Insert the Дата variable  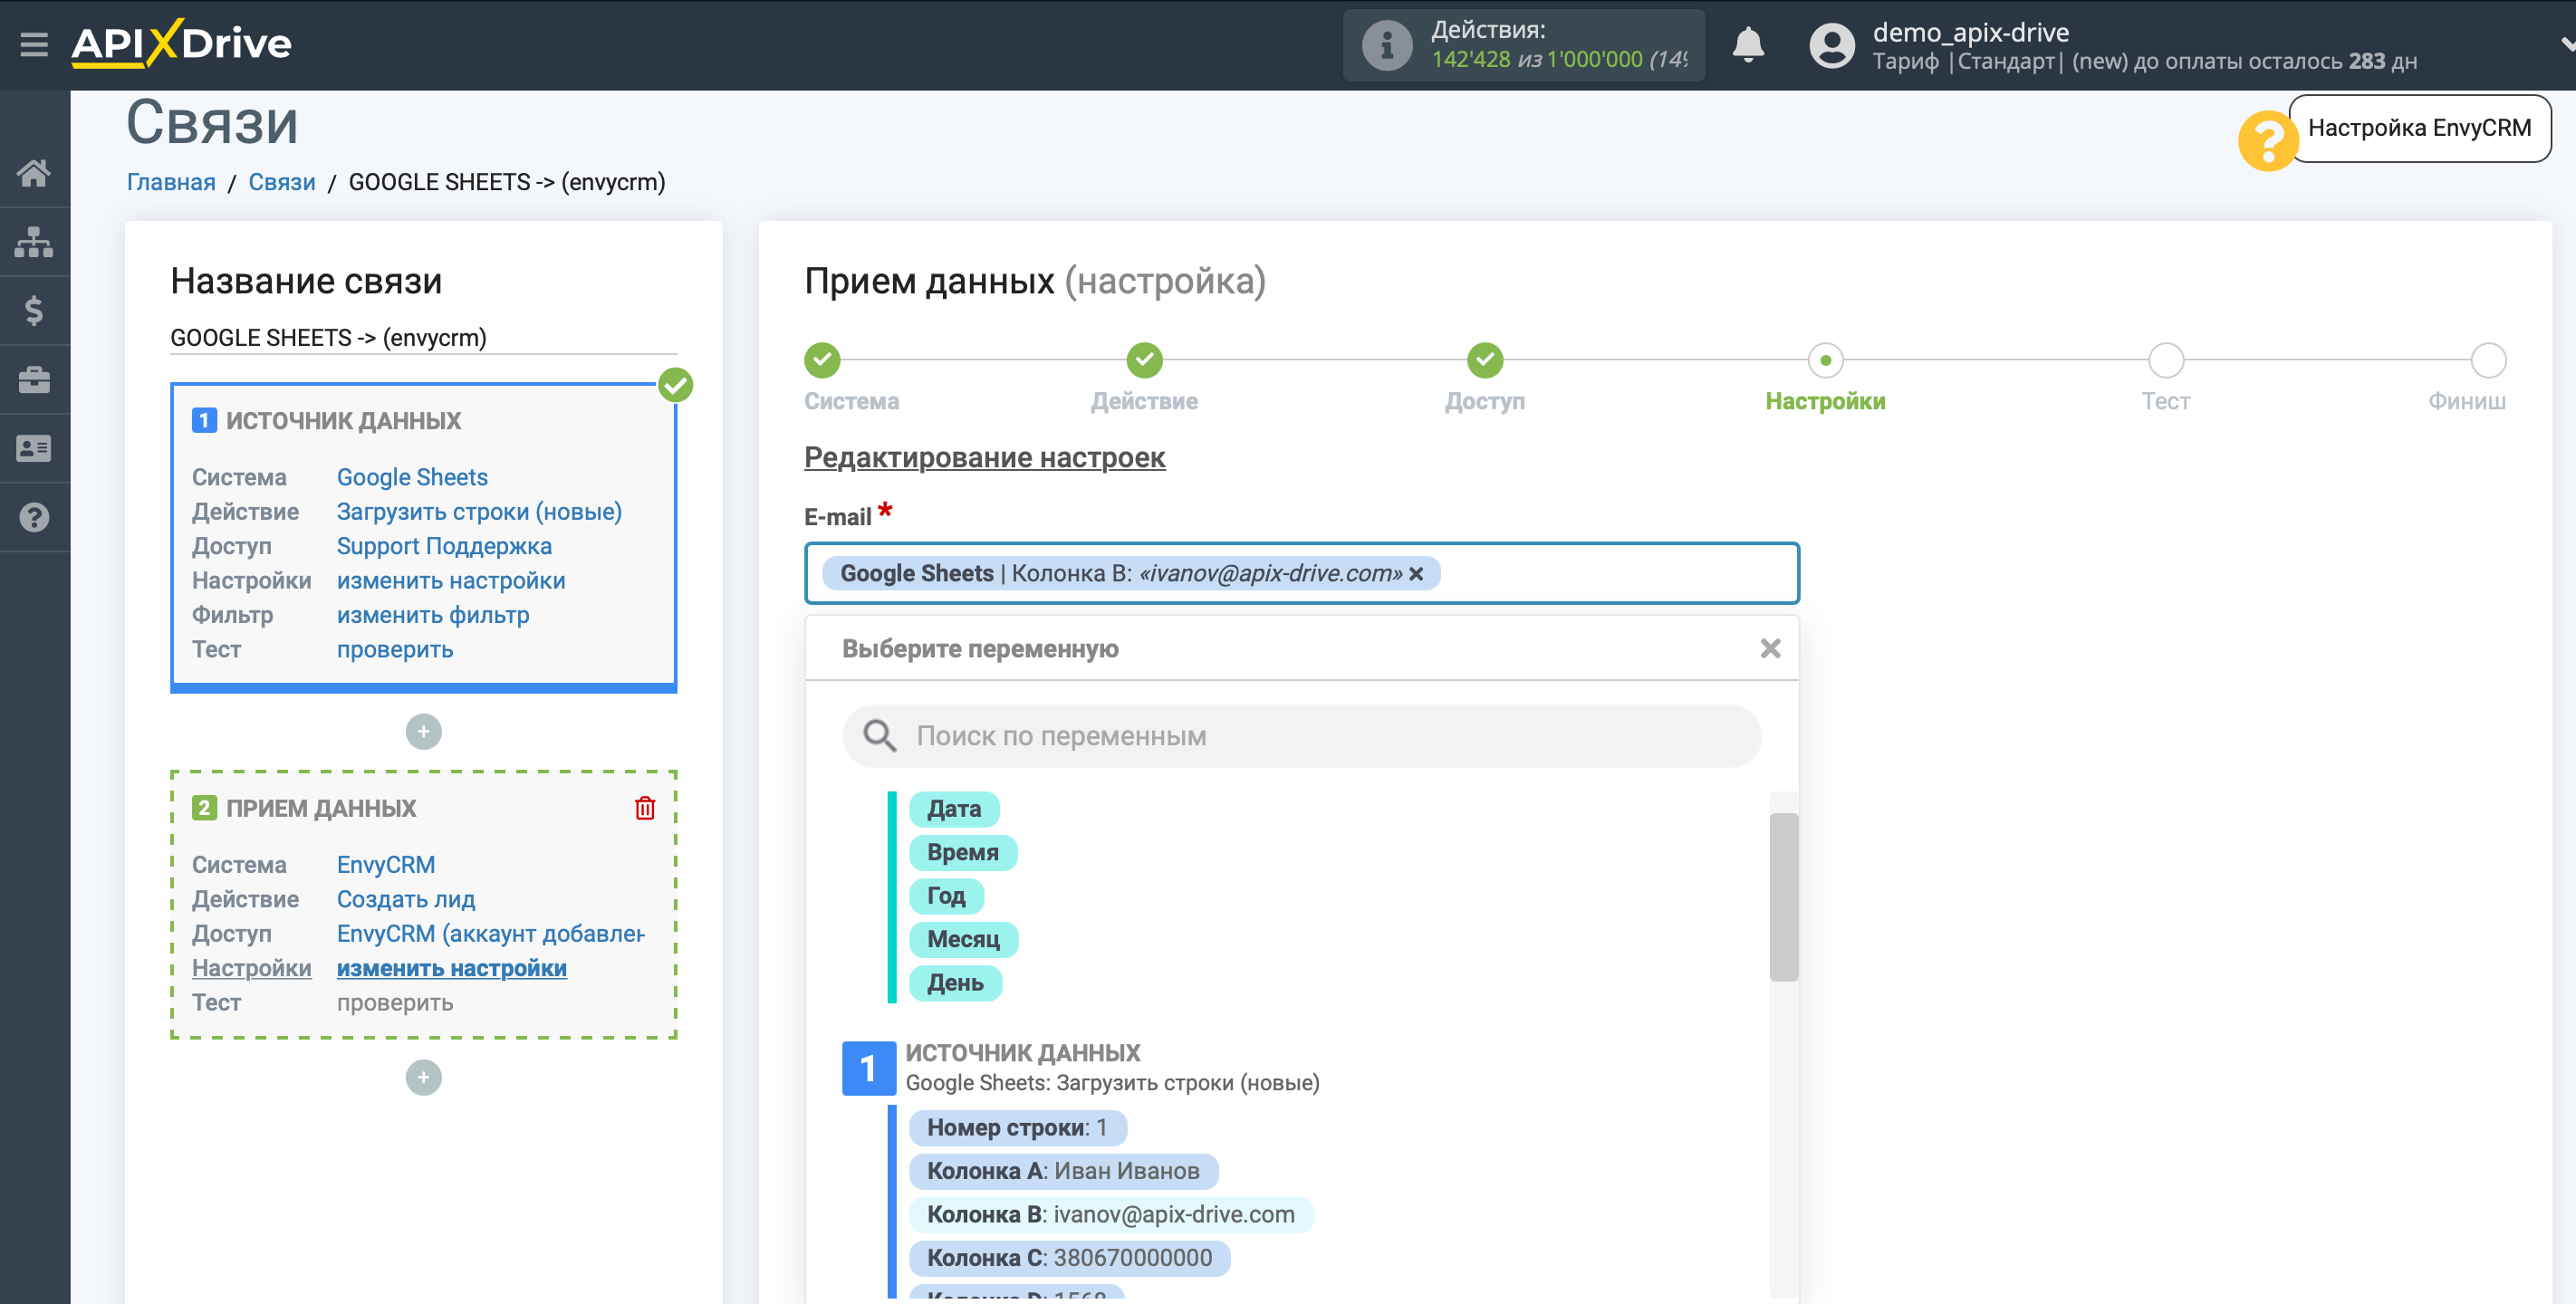coord(954,809)
